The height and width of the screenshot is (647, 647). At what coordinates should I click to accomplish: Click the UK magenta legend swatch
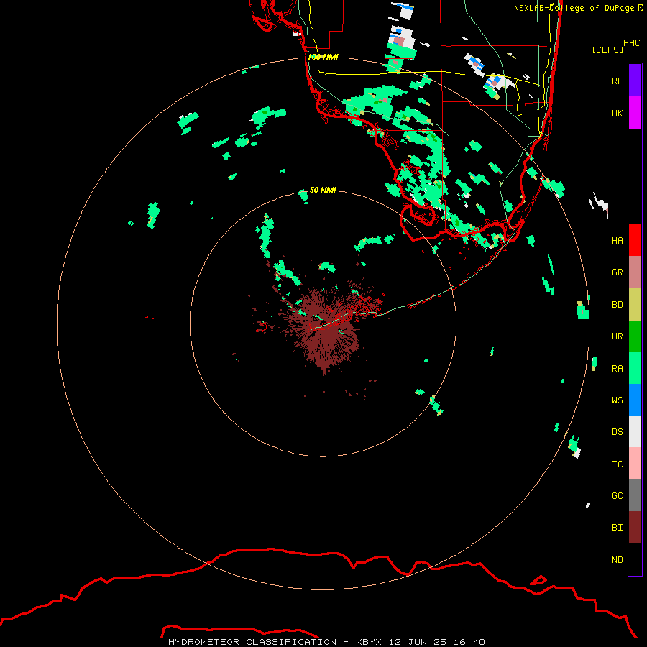[635, 113]
